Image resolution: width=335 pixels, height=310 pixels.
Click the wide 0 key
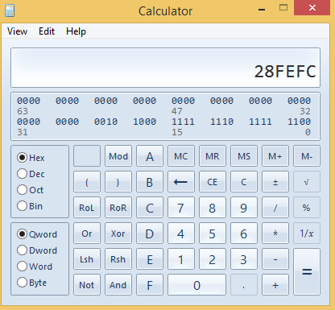click(196, 285)
